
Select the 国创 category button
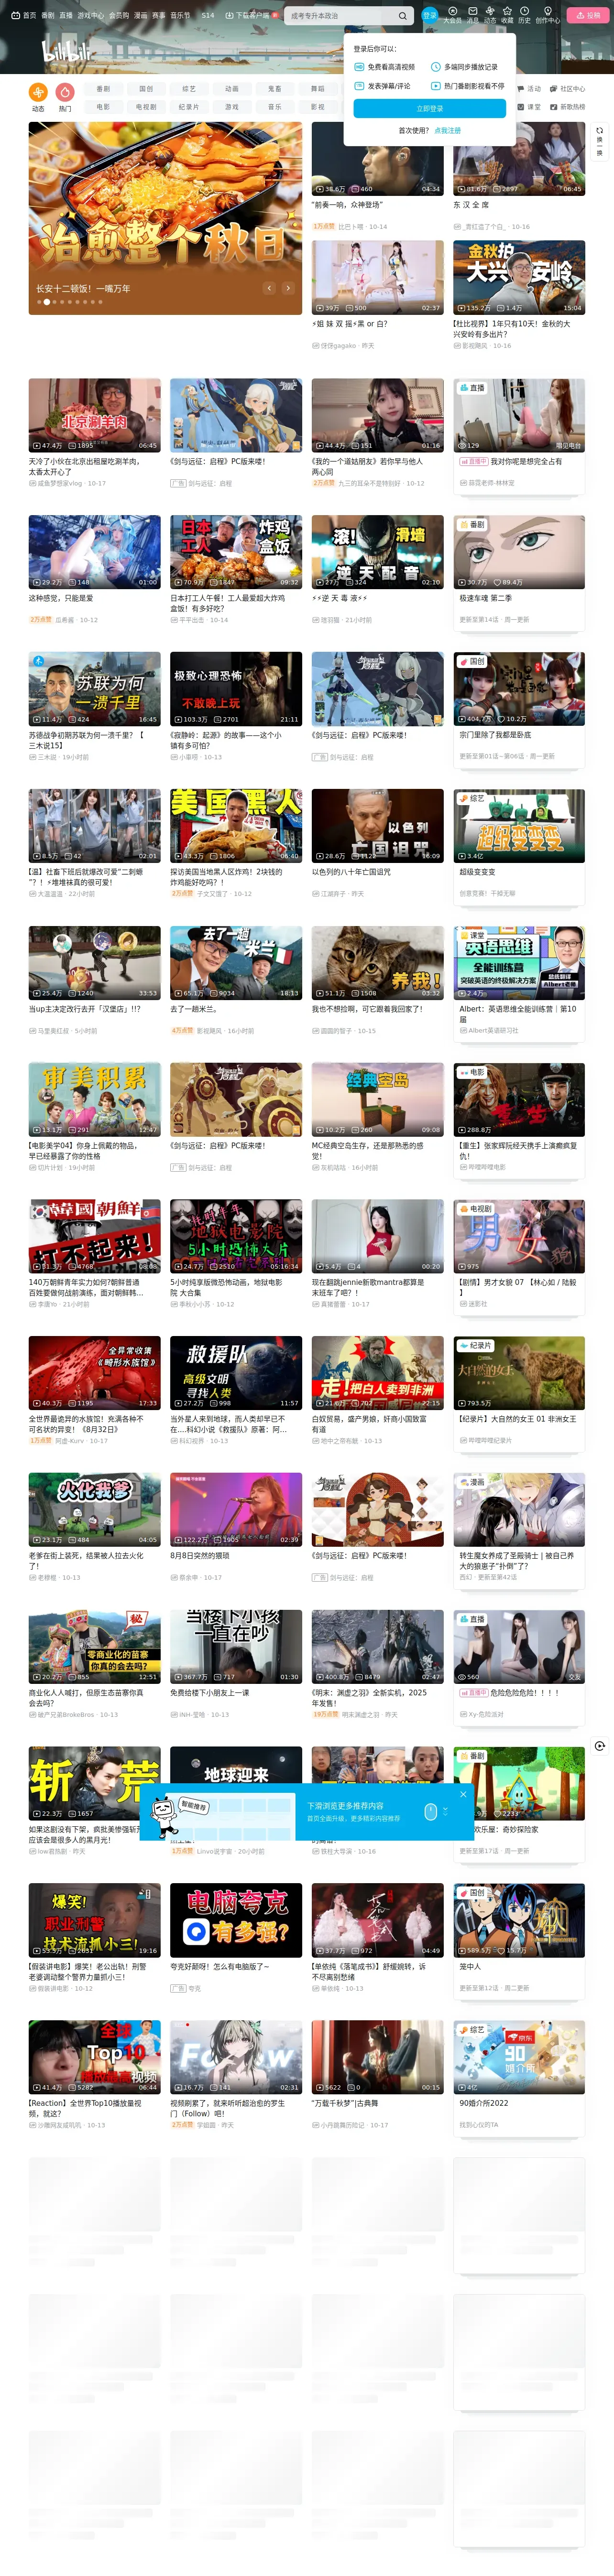point(146,88)
